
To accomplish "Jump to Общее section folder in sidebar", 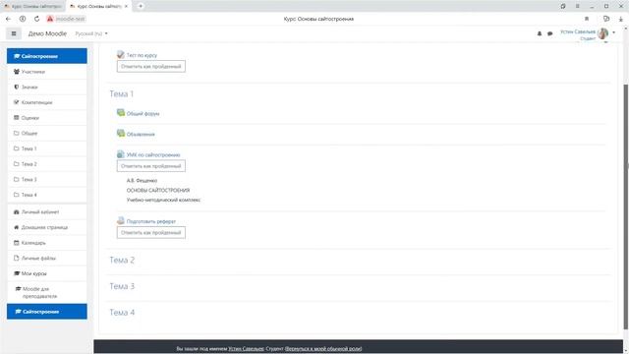I will pyautogui.click(x=47, y=134).
